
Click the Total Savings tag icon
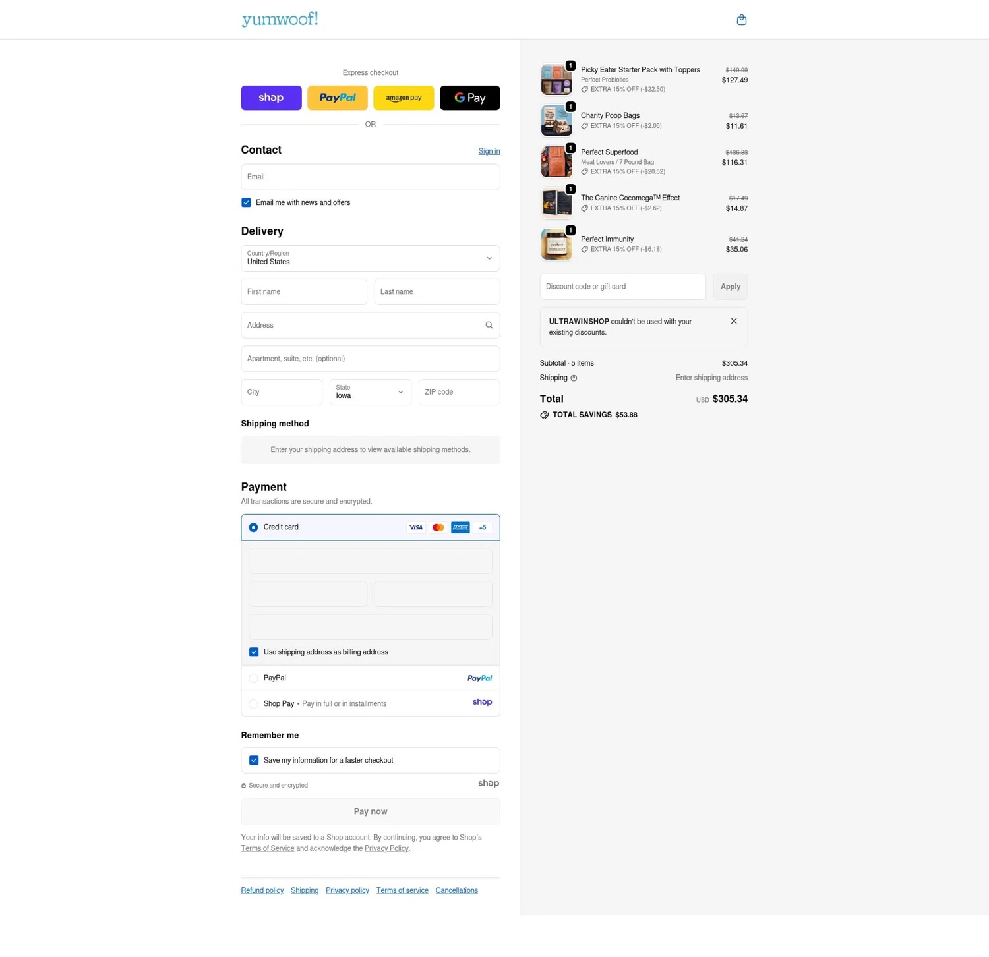545,415
